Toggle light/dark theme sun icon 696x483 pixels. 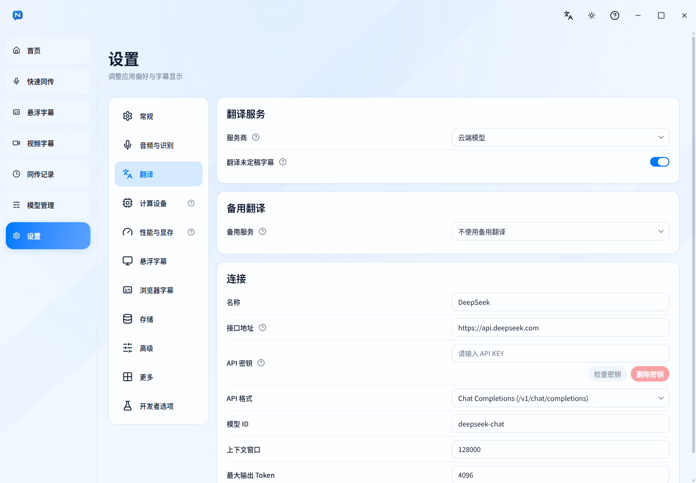click(592, 15)
